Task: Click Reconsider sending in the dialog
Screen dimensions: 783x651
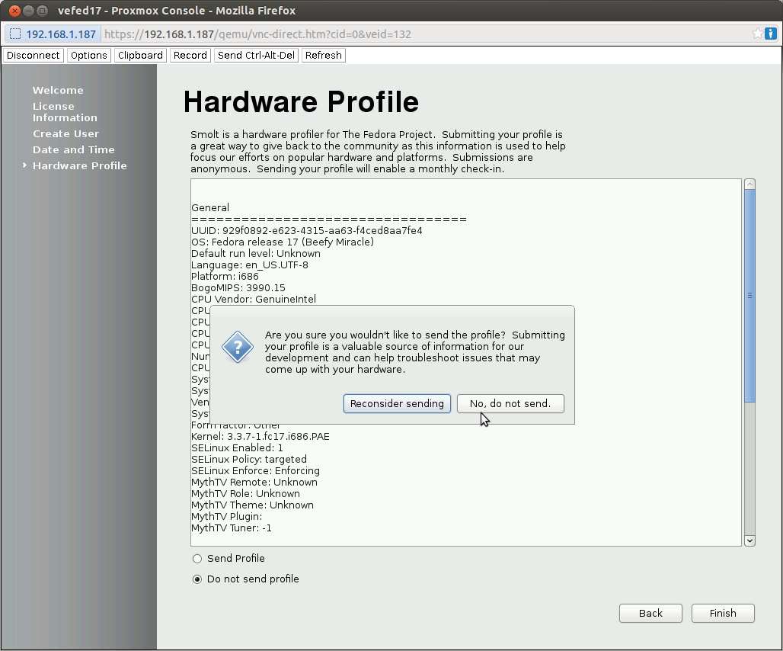Action: (397, 403)
